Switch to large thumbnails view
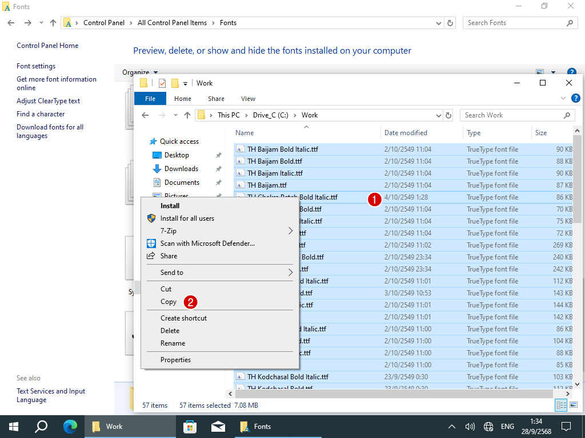The height and width of the screenshot is (438, 585). click(x=573, y=405)
